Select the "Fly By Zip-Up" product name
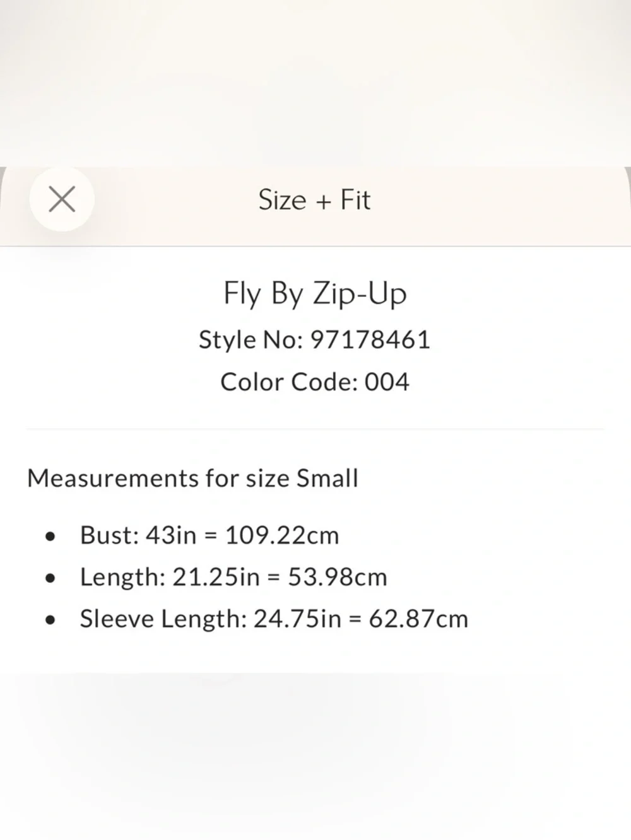This screenshot has width=631, height=840. 315,294
